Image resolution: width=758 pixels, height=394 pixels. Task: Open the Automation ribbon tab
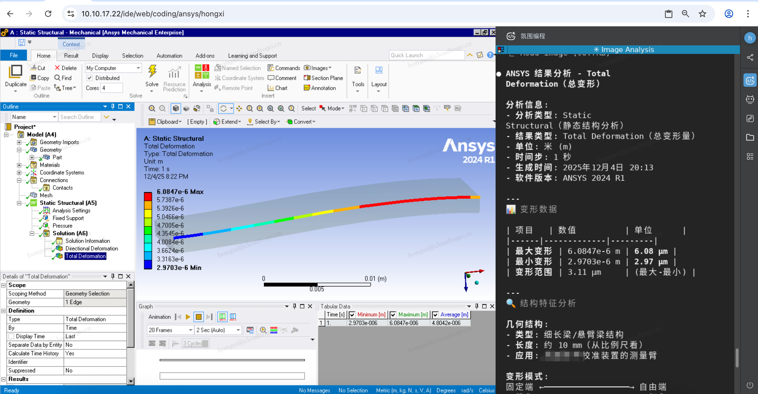pos(169,55)
